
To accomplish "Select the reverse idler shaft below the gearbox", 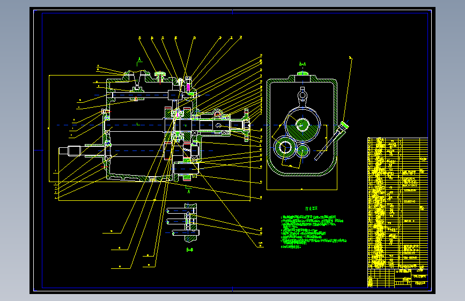I will click(186, 169).
